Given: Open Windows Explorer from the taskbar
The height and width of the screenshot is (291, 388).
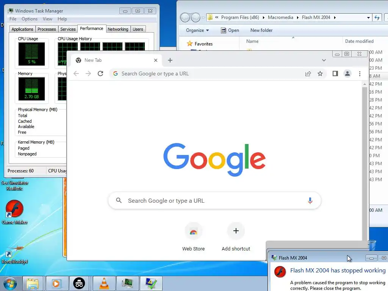Looking at the screenshot, I should click(33, 283).
